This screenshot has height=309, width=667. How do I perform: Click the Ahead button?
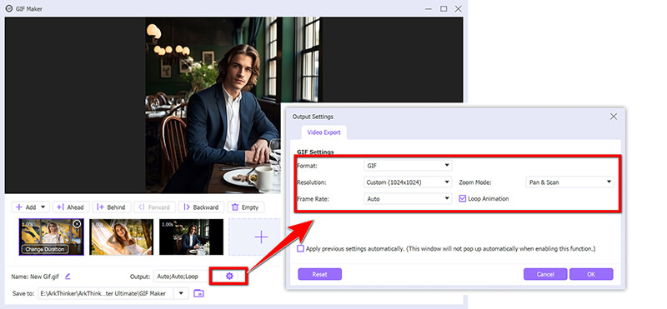tap(71, 207)
